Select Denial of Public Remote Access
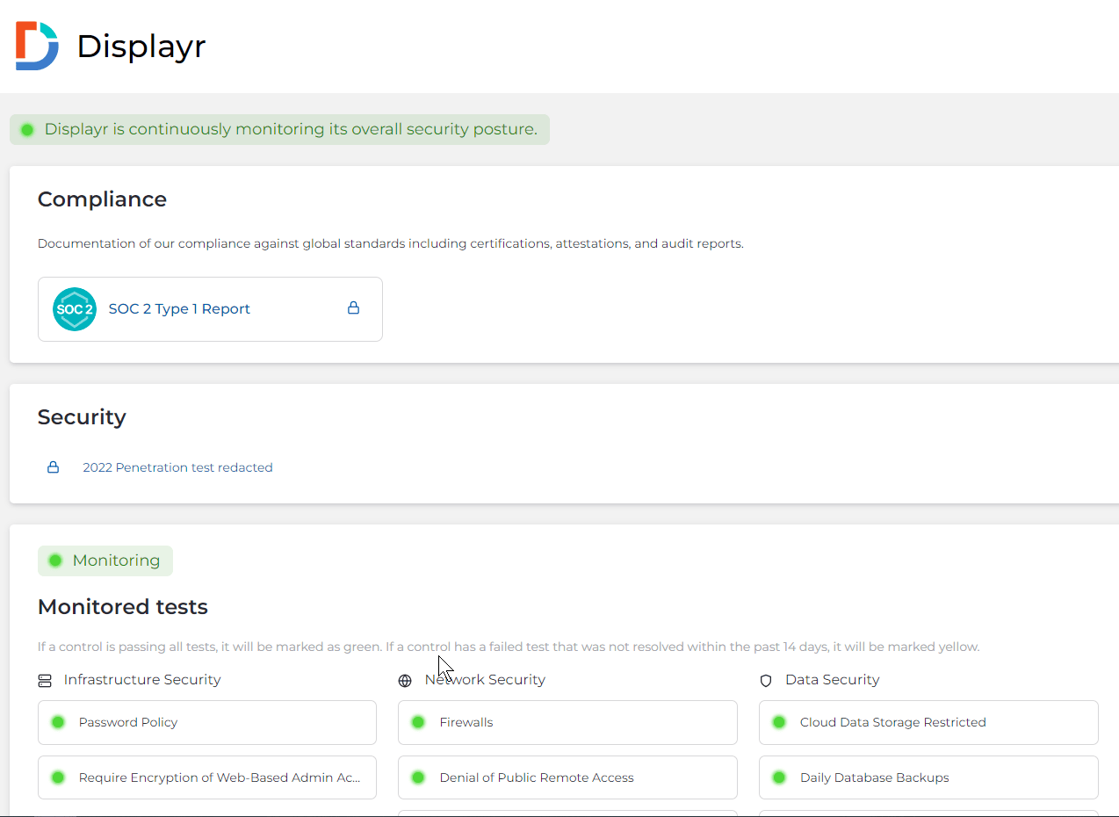This screenshot has width=1119, height=817. pyautogui.click(x=567, y=777)
